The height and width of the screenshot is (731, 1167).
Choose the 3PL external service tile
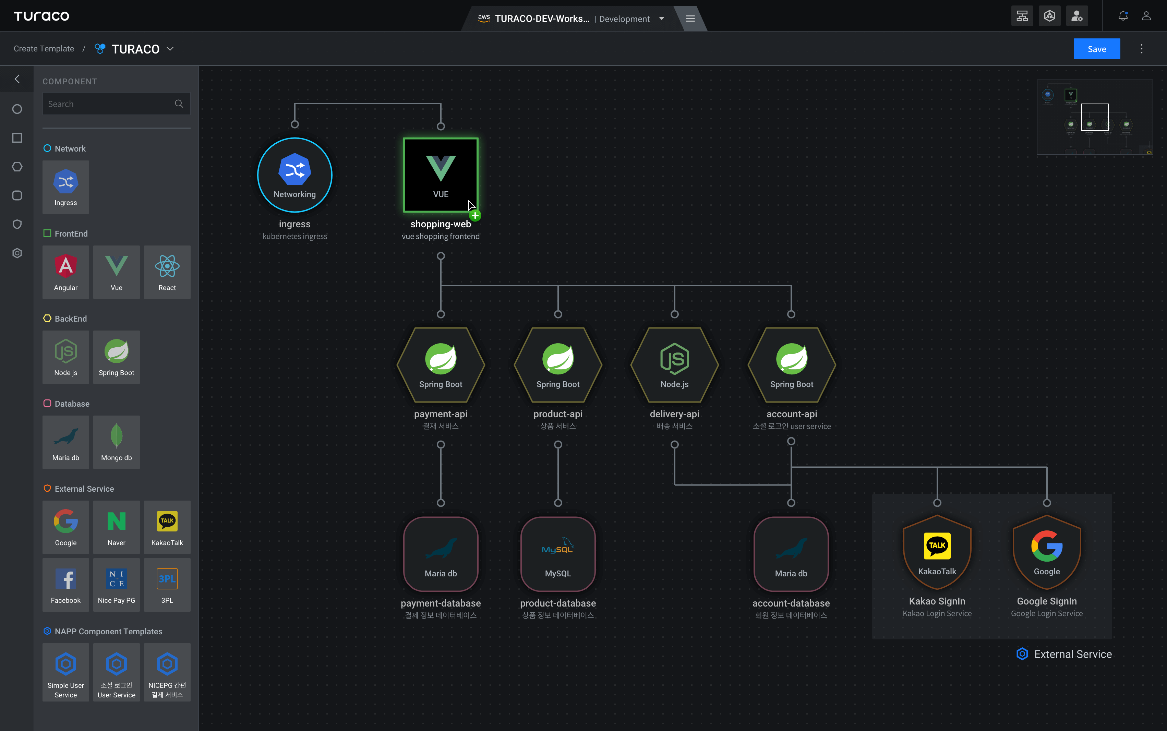click(x=167, y=585)
